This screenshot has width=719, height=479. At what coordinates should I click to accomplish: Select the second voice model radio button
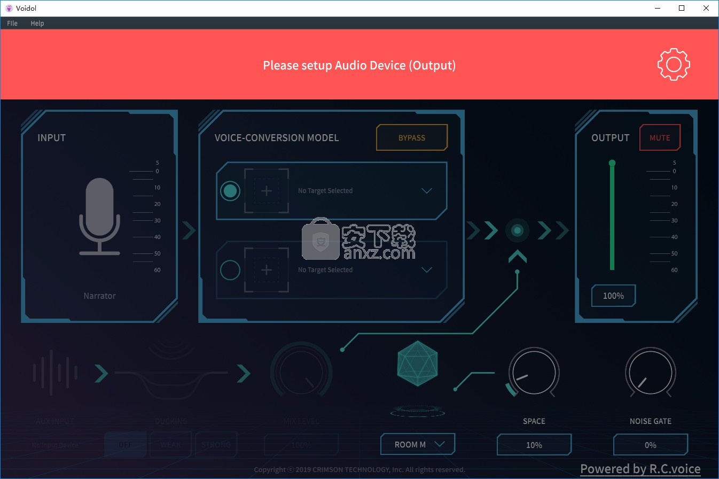pos(230,270)
